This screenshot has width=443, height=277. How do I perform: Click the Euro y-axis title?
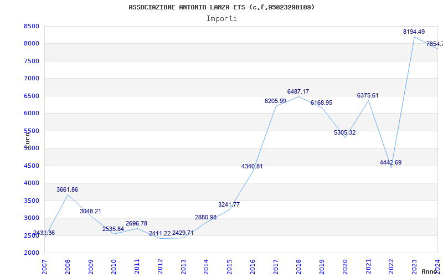(26, 138)
